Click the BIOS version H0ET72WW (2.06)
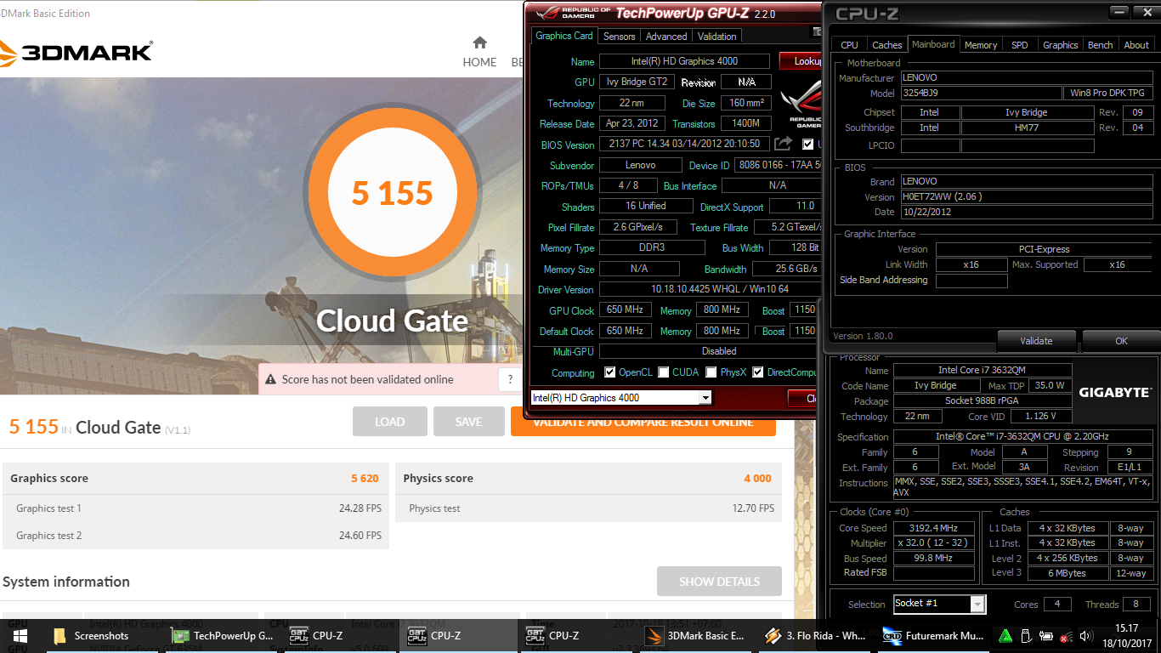This screenshot has width=1161, height=653. click(x=1027, y=196)
